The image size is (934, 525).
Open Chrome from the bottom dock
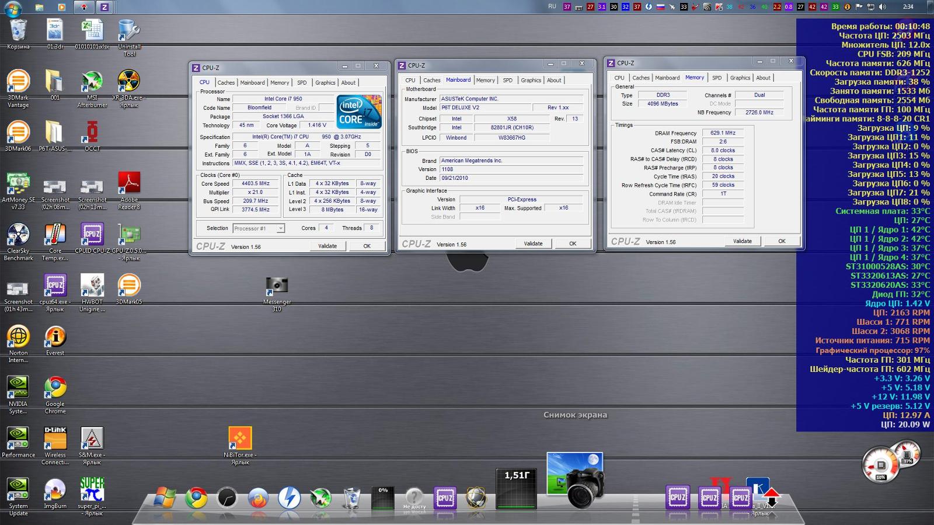point(196,498)
